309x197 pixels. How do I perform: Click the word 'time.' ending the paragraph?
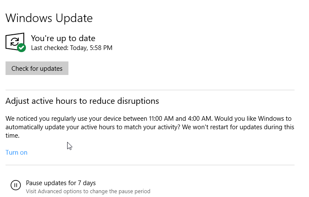[12, 136]
